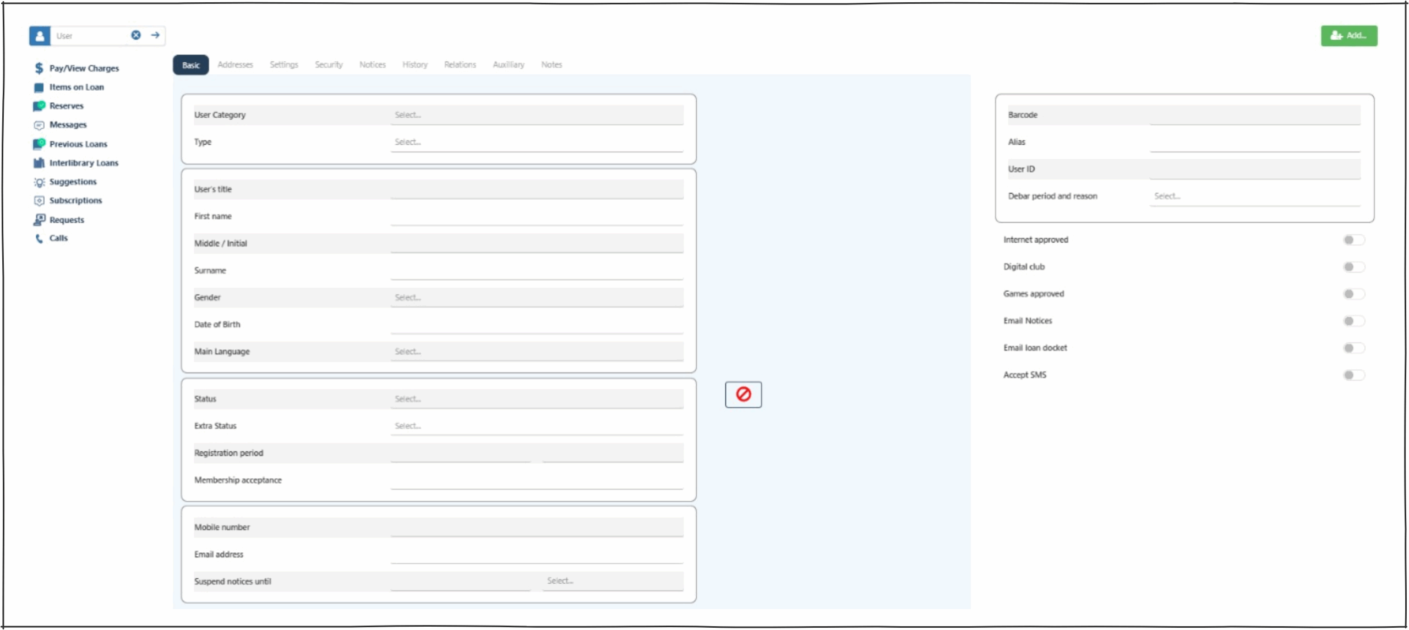Open the Reserves link in sidebar

click(66, 106)
